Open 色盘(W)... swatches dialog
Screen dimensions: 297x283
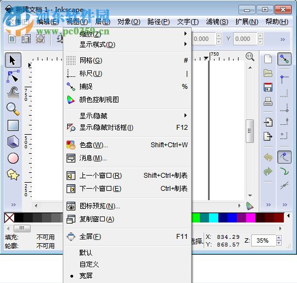point(127,145)
